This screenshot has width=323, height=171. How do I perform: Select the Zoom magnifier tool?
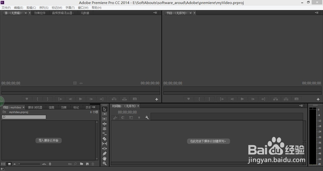click(104, 163)
